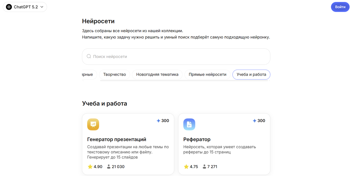Click the user icon next to 21 030
Screen dimensions: 351x176
click(x=108, y=166)
